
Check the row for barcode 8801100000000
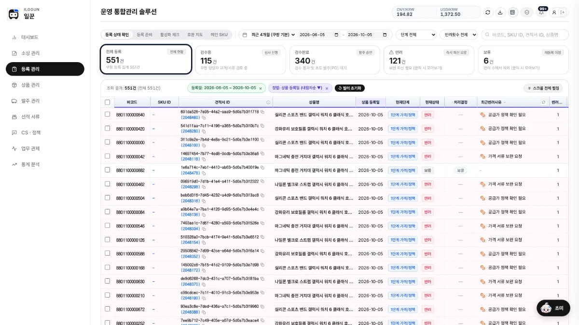pyautogui.click(x=107, y=142)
